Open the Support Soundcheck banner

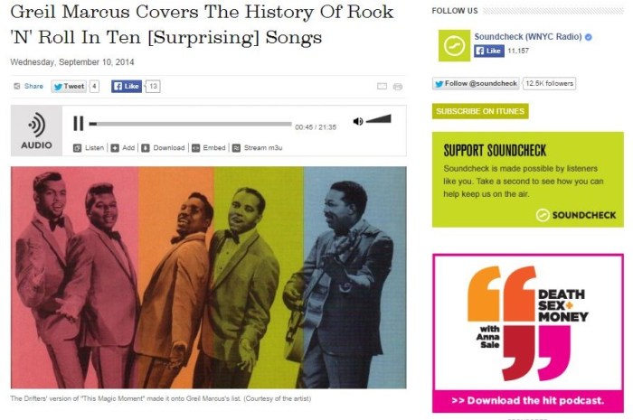point(527,180)
